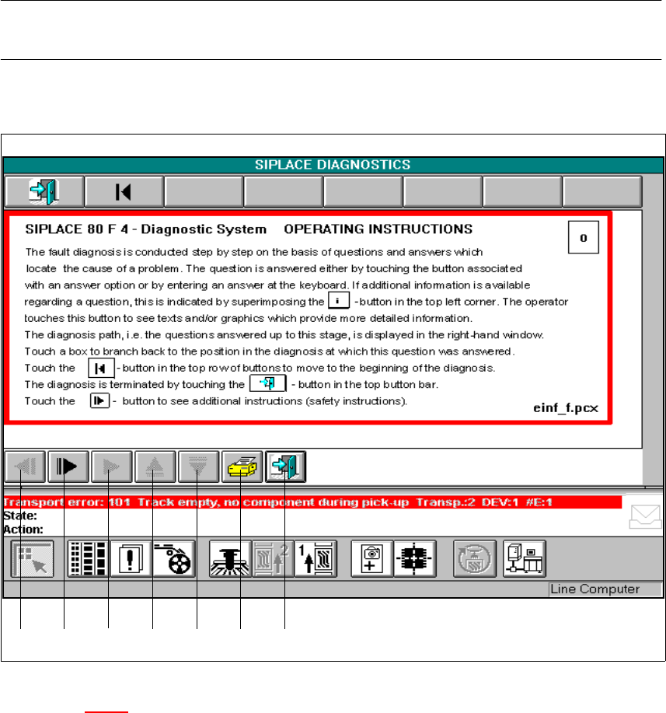This screenshot has width=666, height=713.
Task: Go to beginning of diagnosis in top bar
Action: pos(124,192)
